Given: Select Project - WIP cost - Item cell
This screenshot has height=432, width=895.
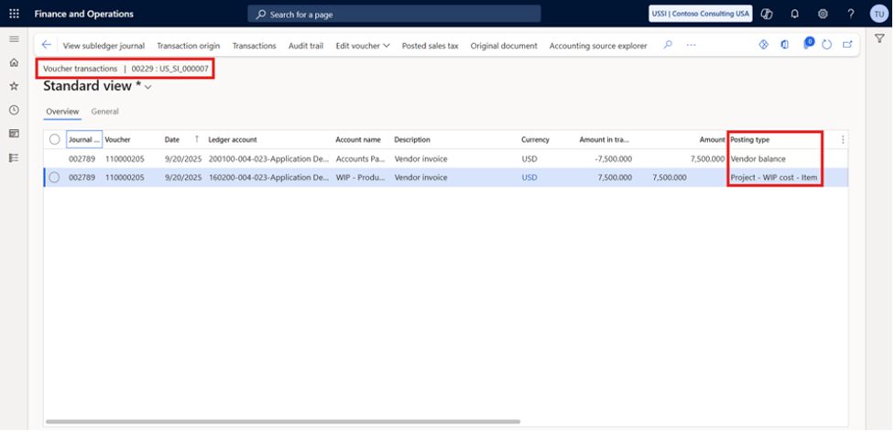Looking at the screenshot, I should tap(774, 178).
